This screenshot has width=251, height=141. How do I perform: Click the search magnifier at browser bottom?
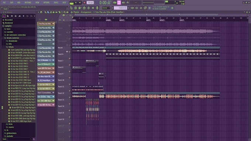tap(34, 139)
